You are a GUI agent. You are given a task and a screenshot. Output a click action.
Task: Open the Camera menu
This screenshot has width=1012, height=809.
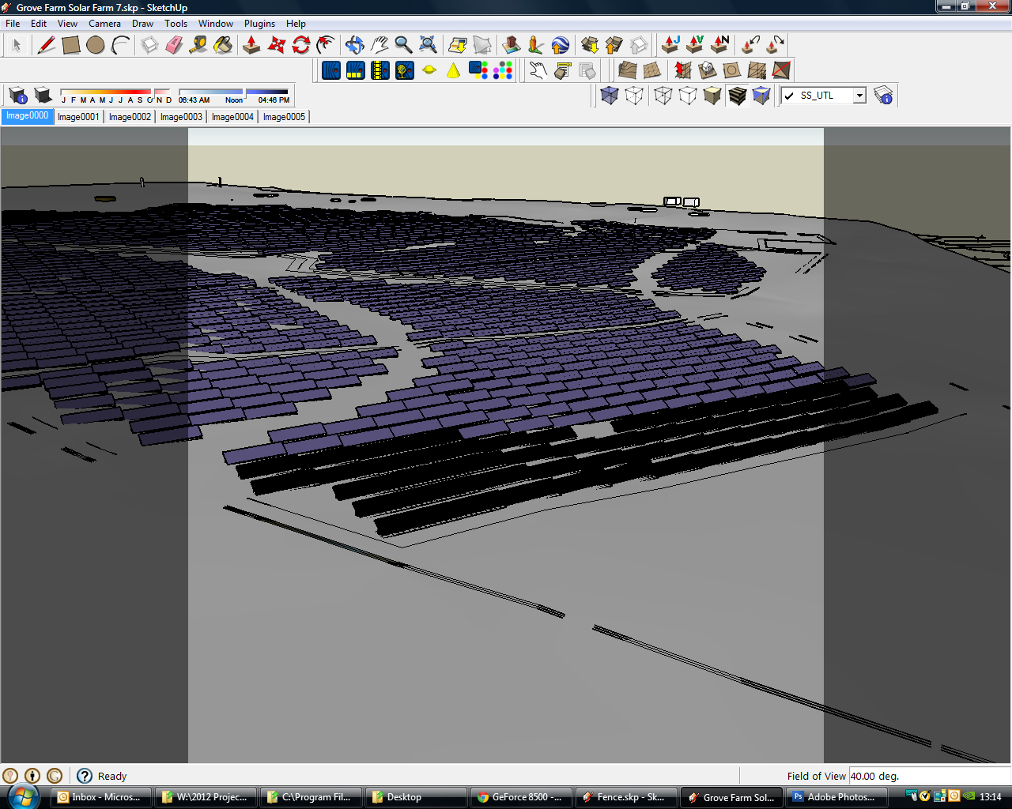point(104,24)
